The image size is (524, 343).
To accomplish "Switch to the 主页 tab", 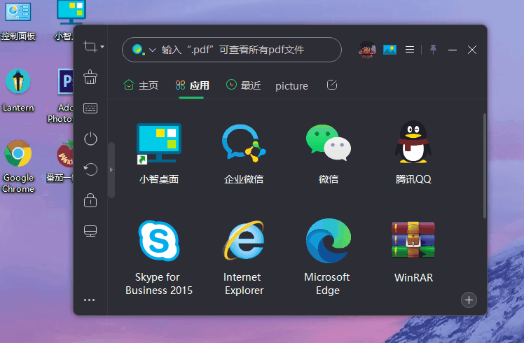I will click(x=141, y=85).
